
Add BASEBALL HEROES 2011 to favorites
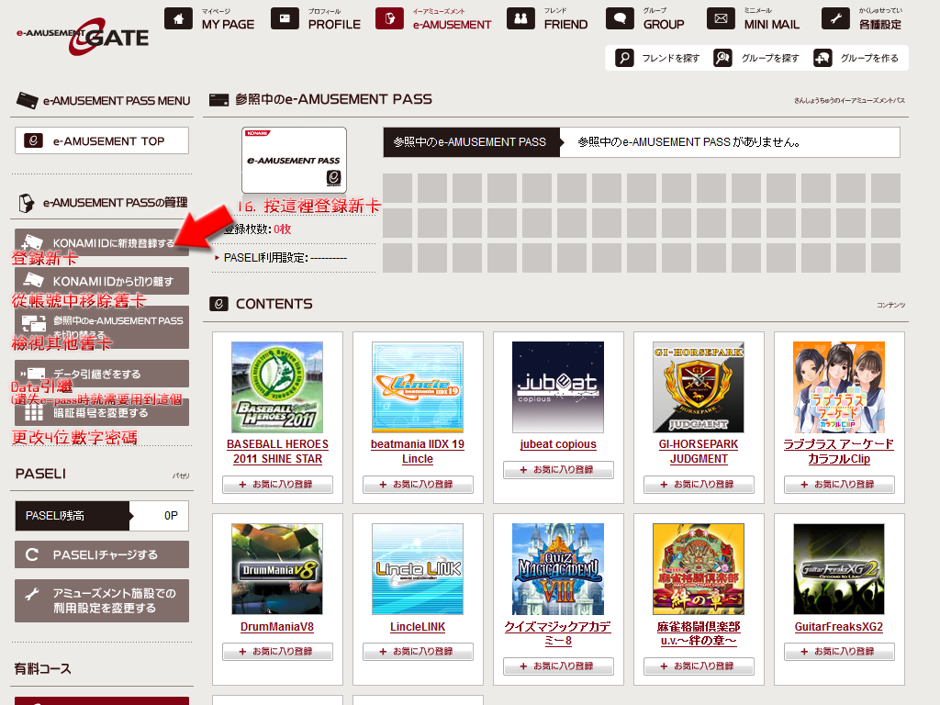point(277,485)
